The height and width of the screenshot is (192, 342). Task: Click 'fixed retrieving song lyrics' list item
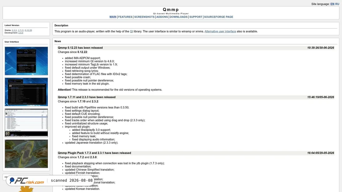[x=81, y=71]
